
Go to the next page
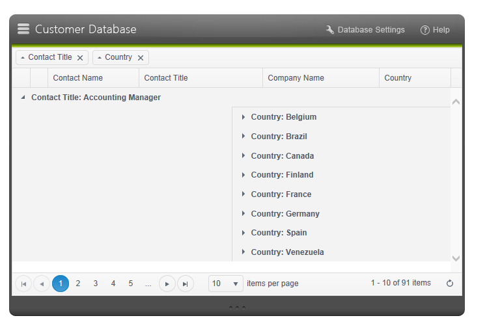[167, 284]
